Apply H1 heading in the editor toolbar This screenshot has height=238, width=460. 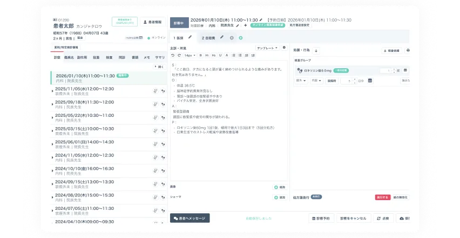[x=207, y=55]
